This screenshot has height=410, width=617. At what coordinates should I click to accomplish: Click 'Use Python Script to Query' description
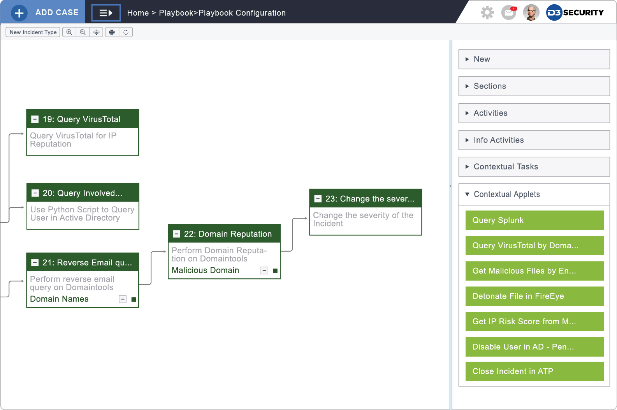82,214
